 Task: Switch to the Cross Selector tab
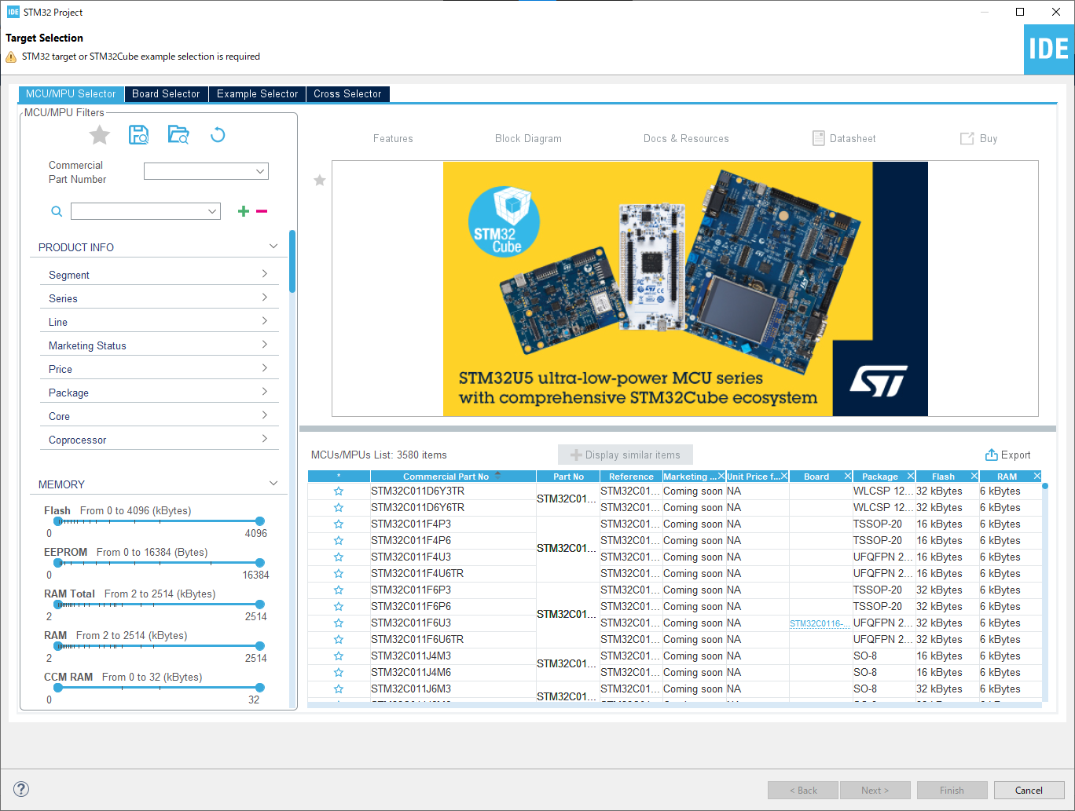point(347,93)
